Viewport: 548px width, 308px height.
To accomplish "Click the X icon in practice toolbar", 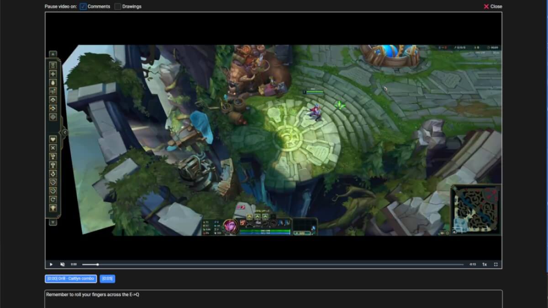I will pyautogui.click(x=53, y=148).
